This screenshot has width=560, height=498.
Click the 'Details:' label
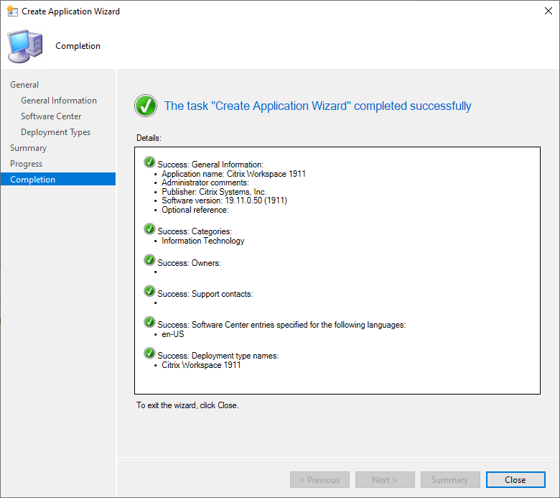[149, 138]
